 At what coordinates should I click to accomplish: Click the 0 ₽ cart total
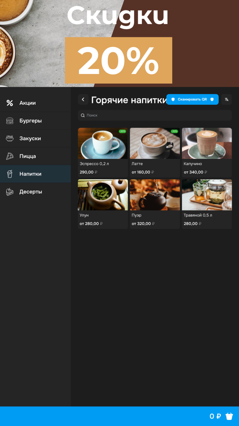[215, 416]
